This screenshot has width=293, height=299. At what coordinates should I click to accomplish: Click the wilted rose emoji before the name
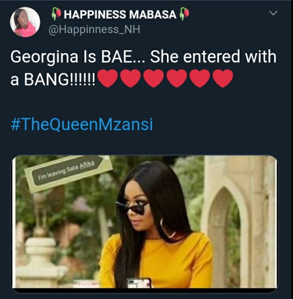click(56, 14)
